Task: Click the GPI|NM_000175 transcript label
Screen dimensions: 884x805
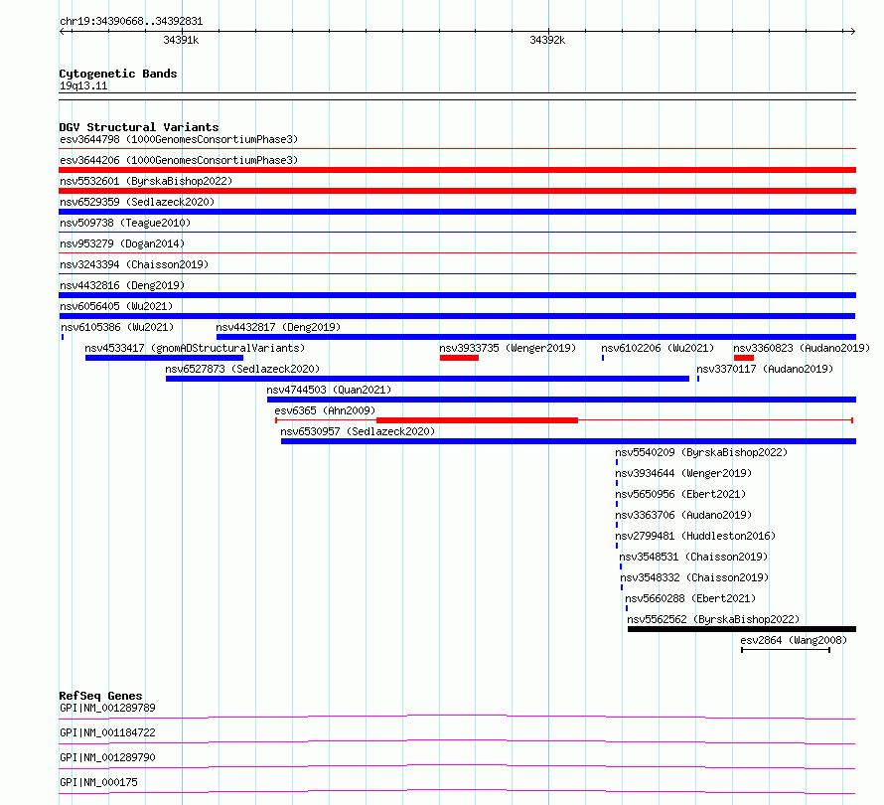Action: pyautogui.click(x=98, y=782)
